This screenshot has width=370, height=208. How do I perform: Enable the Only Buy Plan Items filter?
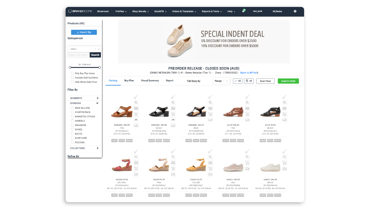coord(72,73)
